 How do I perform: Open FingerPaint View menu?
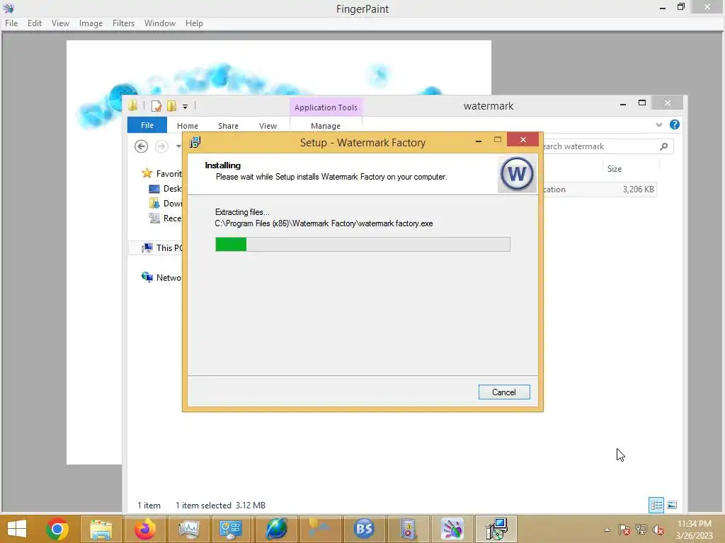tap(60, 23)
